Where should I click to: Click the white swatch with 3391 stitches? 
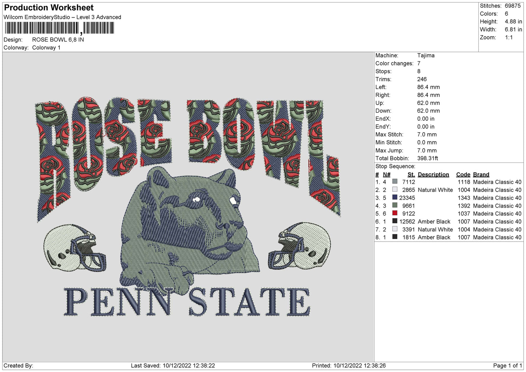395,229
